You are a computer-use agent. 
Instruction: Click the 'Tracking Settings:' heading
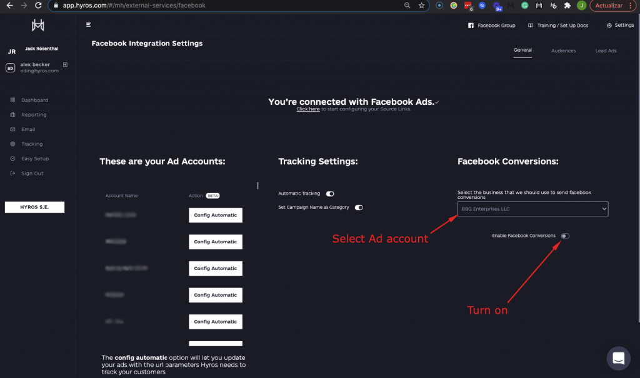click(318, 162)
